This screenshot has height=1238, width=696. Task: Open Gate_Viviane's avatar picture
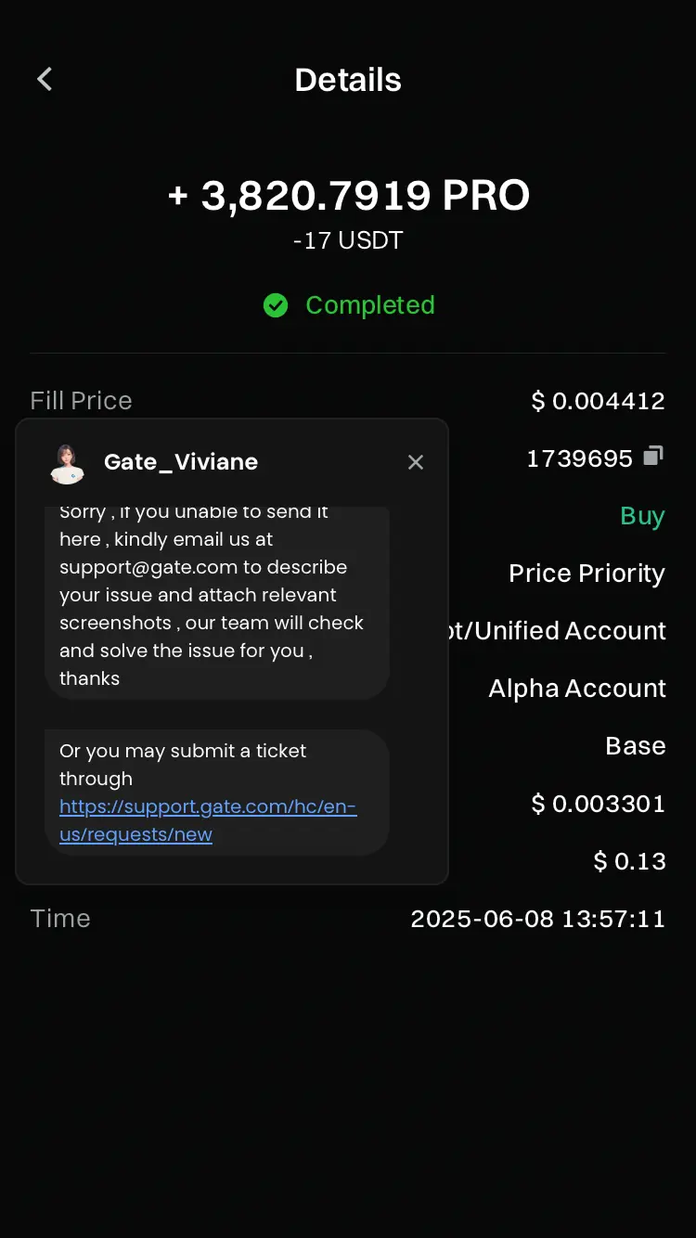(x=67, y=462)
